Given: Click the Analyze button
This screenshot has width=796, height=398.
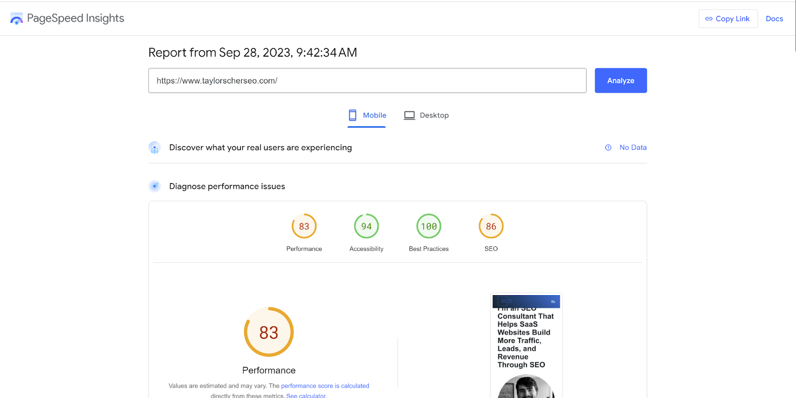Looking at the screenshot, I should pos(621,80).
